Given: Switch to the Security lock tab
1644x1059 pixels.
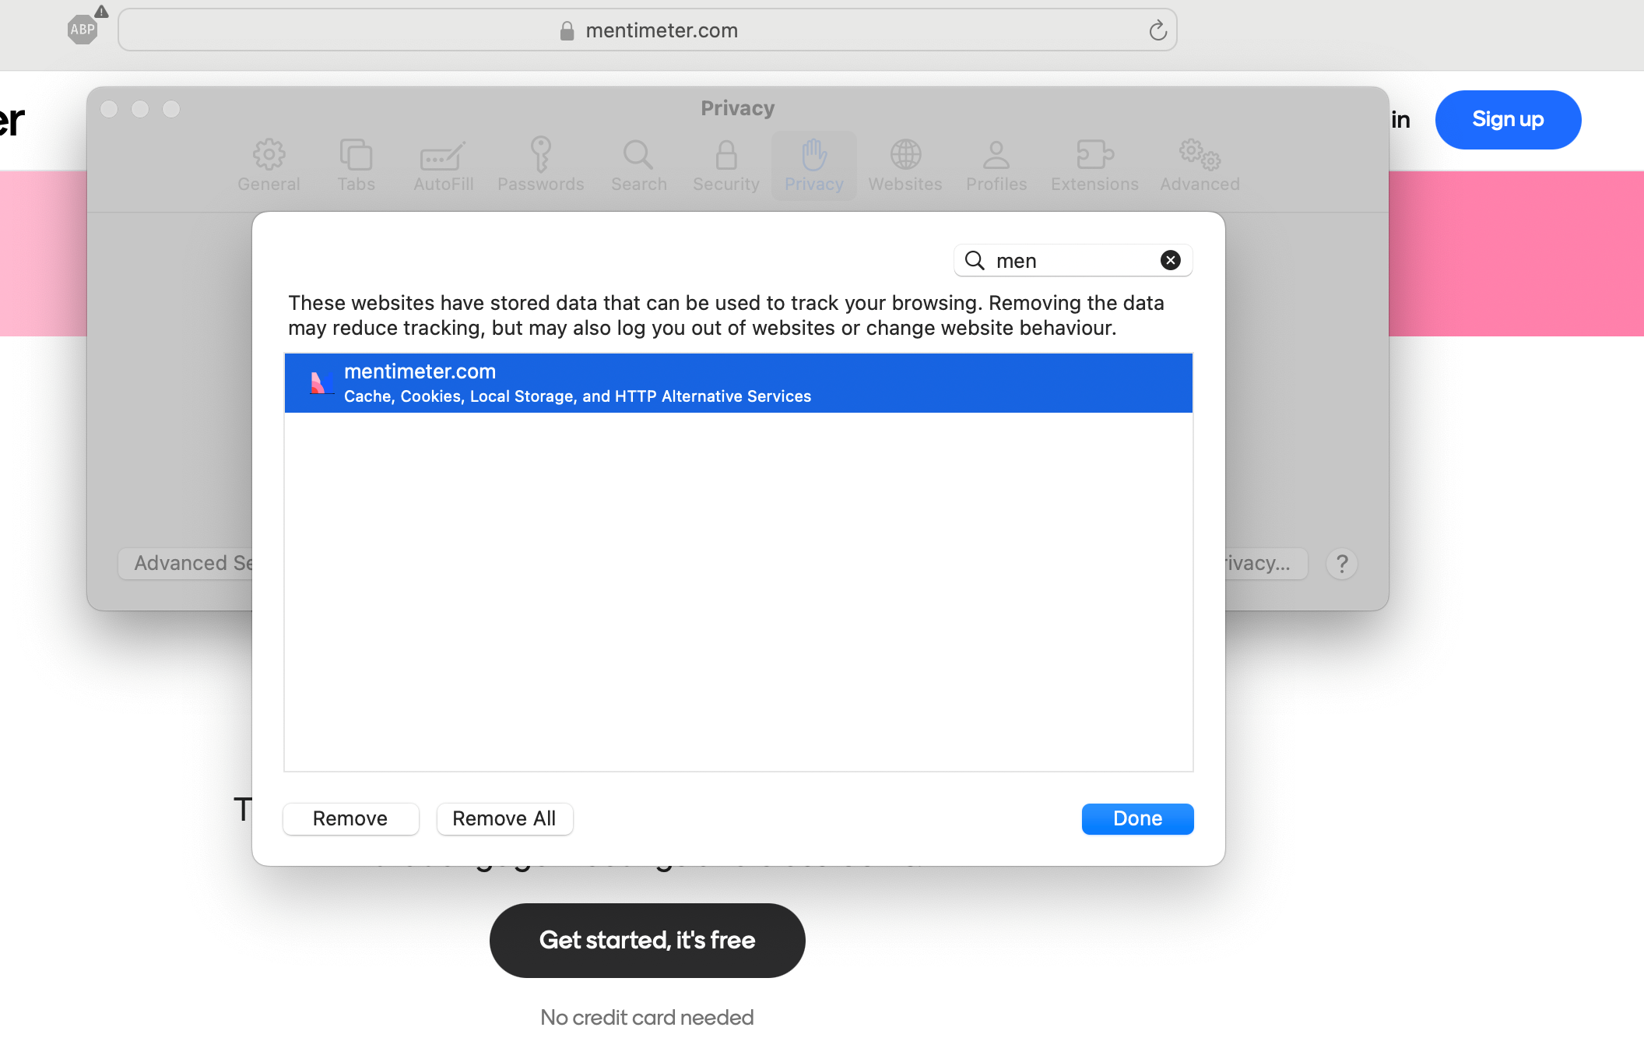Looking at the screenshot, I should (725, 166).
